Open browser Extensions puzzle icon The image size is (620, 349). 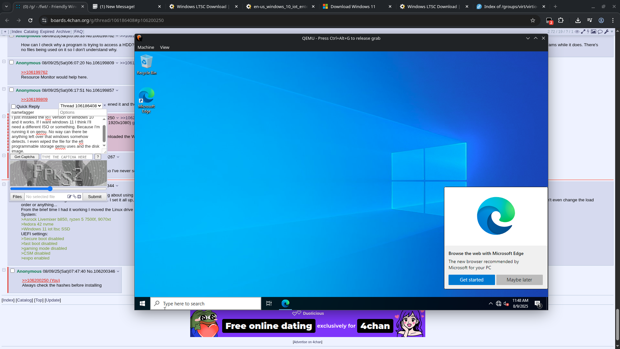tap(561, 20)
